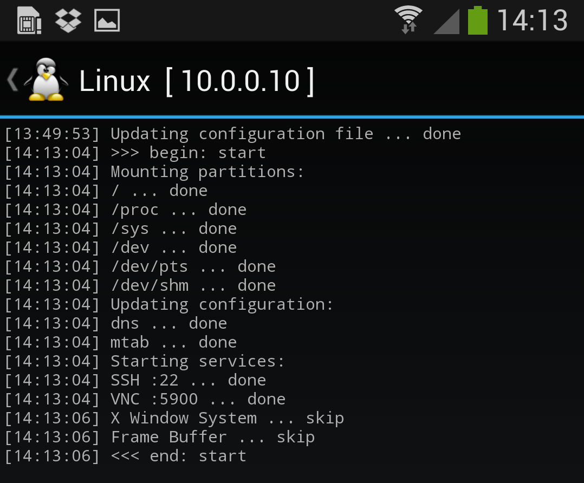Image resolution: width=584 pixels, height=483 pixels.
Task: Open the picture notification icon
Action: coord(107,21)
